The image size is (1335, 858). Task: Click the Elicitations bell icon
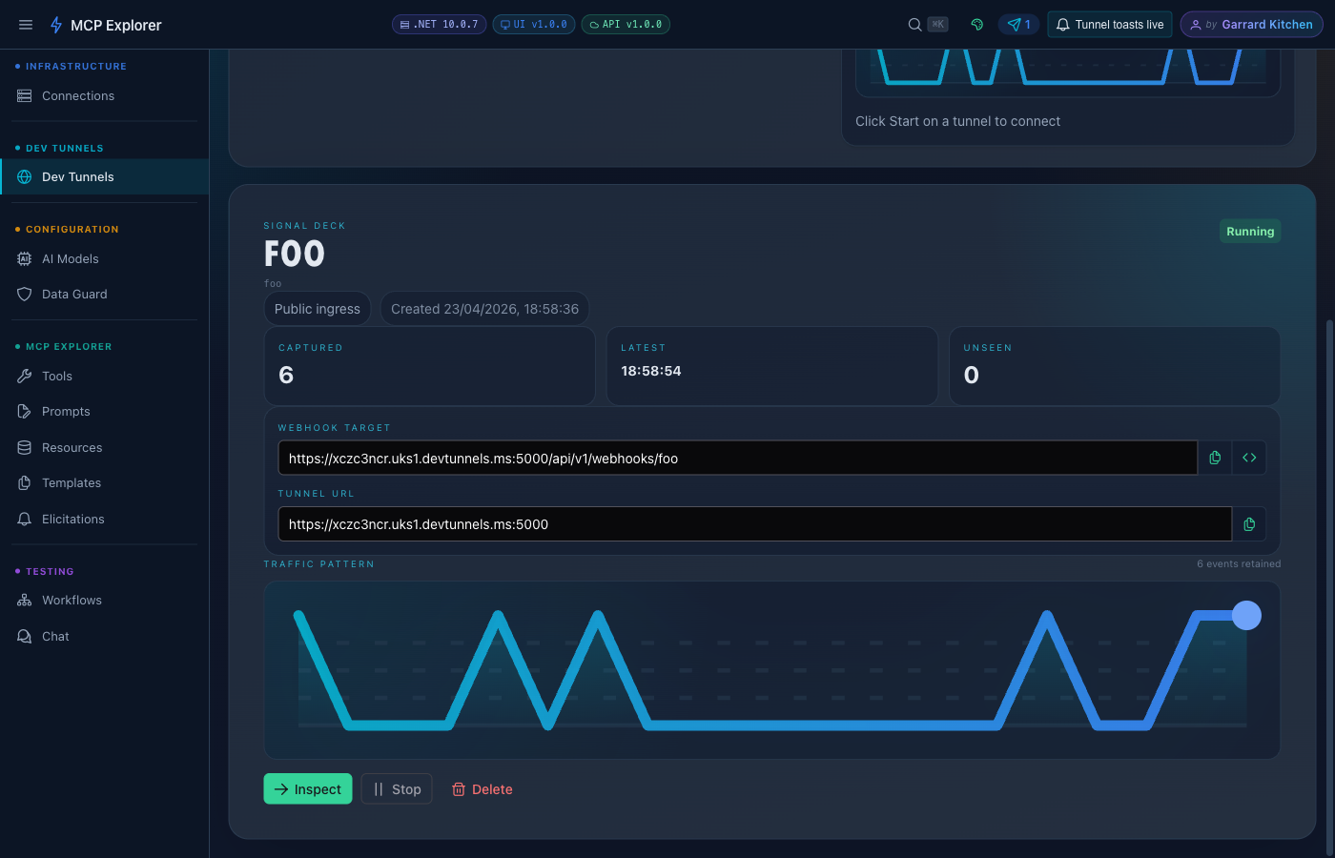pyautogui.click(x=25, y=520)
